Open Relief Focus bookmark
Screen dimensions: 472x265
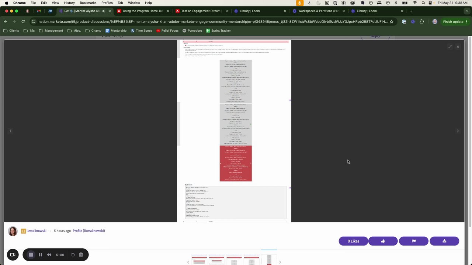[167, 31]
